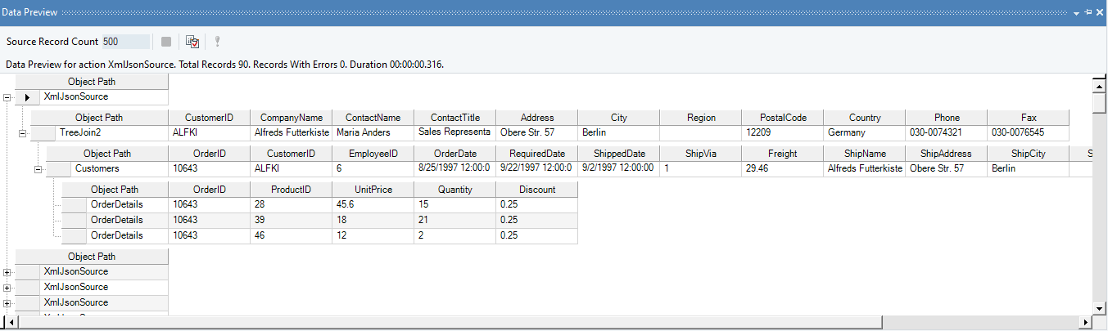Click the copy data toolbar icon
This screenshot has width=1108, height=331.
click(x=192, y=42)
